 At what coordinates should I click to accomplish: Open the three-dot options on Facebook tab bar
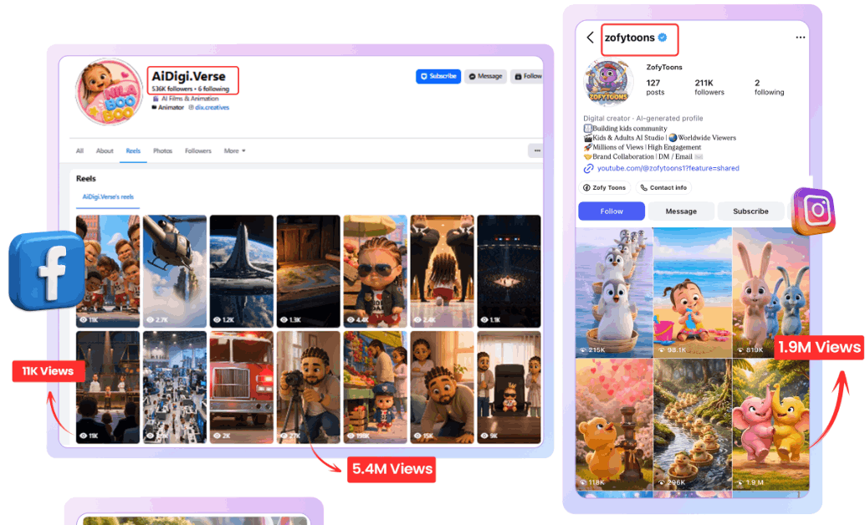click(x=535, y=150)
